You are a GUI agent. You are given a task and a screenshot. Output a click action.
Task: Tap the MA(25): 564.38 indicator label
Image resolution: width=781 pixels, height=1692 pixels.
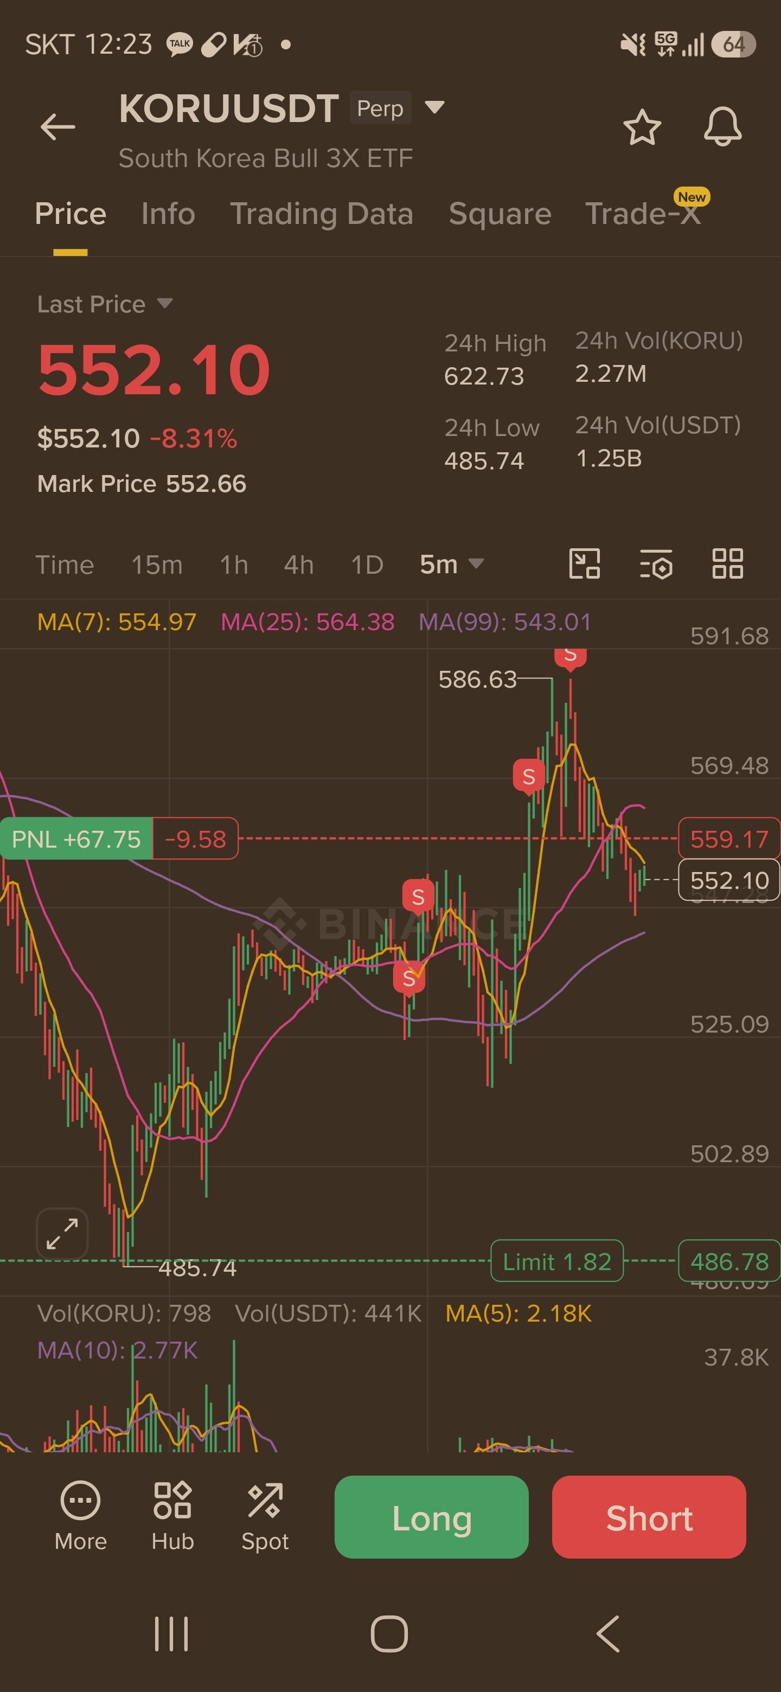(308, 621)
